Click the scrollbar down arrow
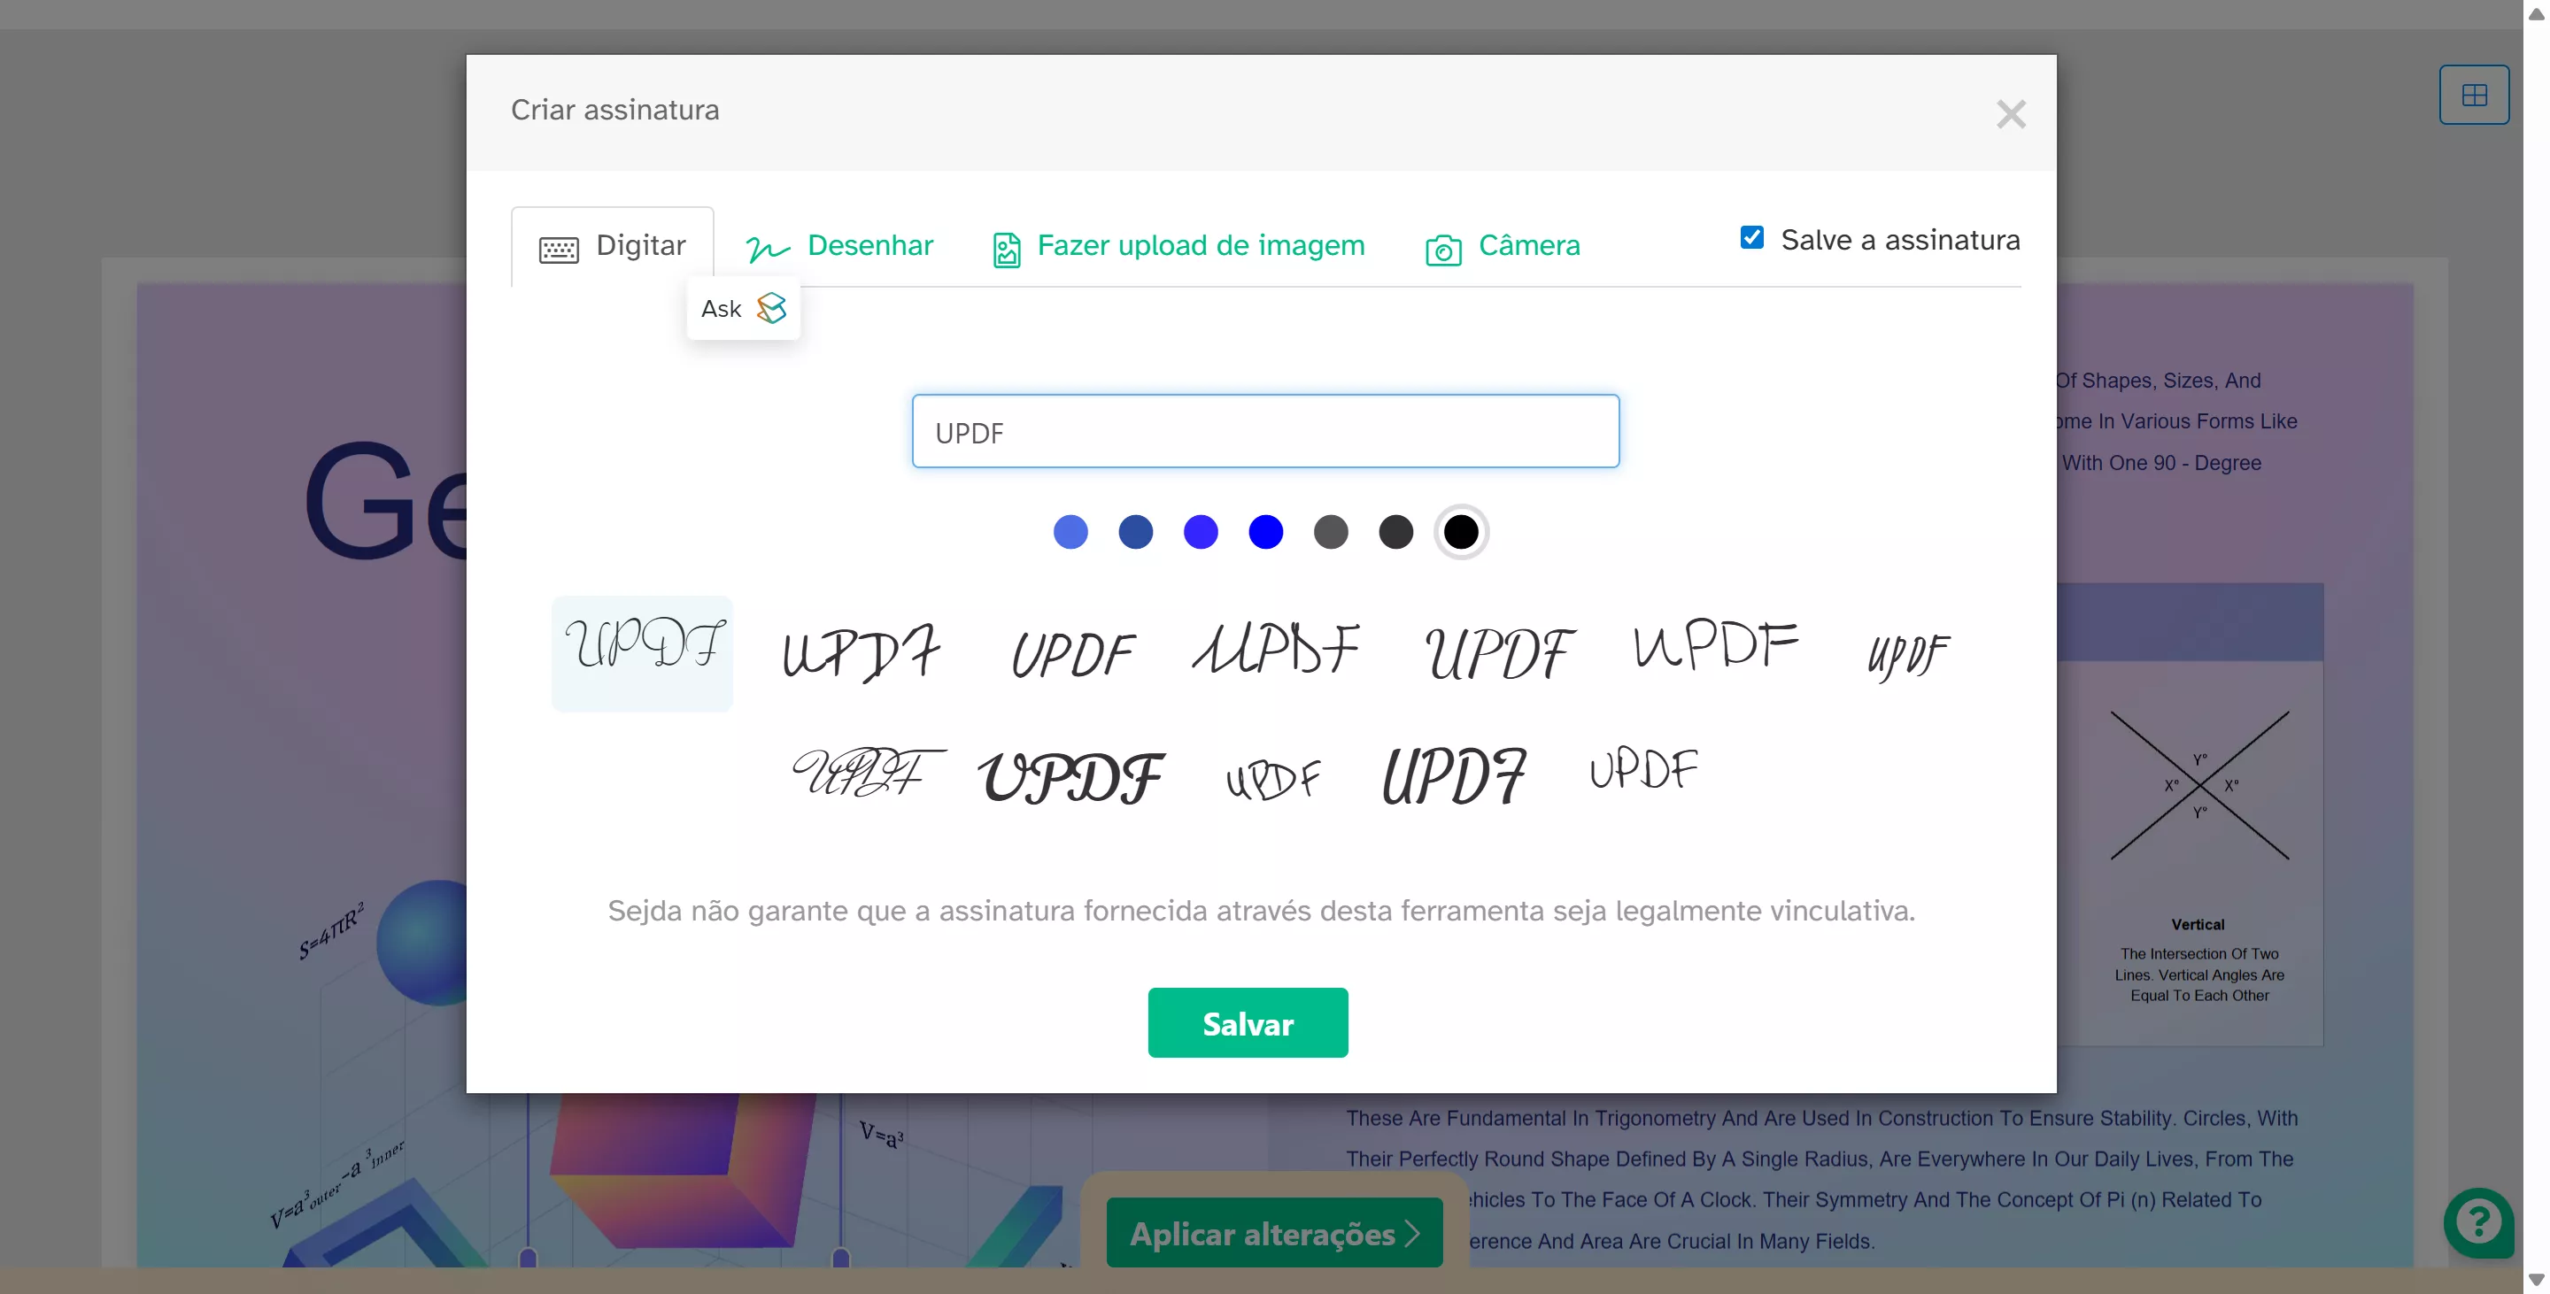The width and height of the screenshot is (2550, 1294). (x=2535, y=1280)
